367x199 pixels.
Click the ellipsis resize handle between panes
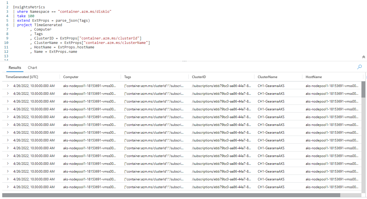coord(184,61)
